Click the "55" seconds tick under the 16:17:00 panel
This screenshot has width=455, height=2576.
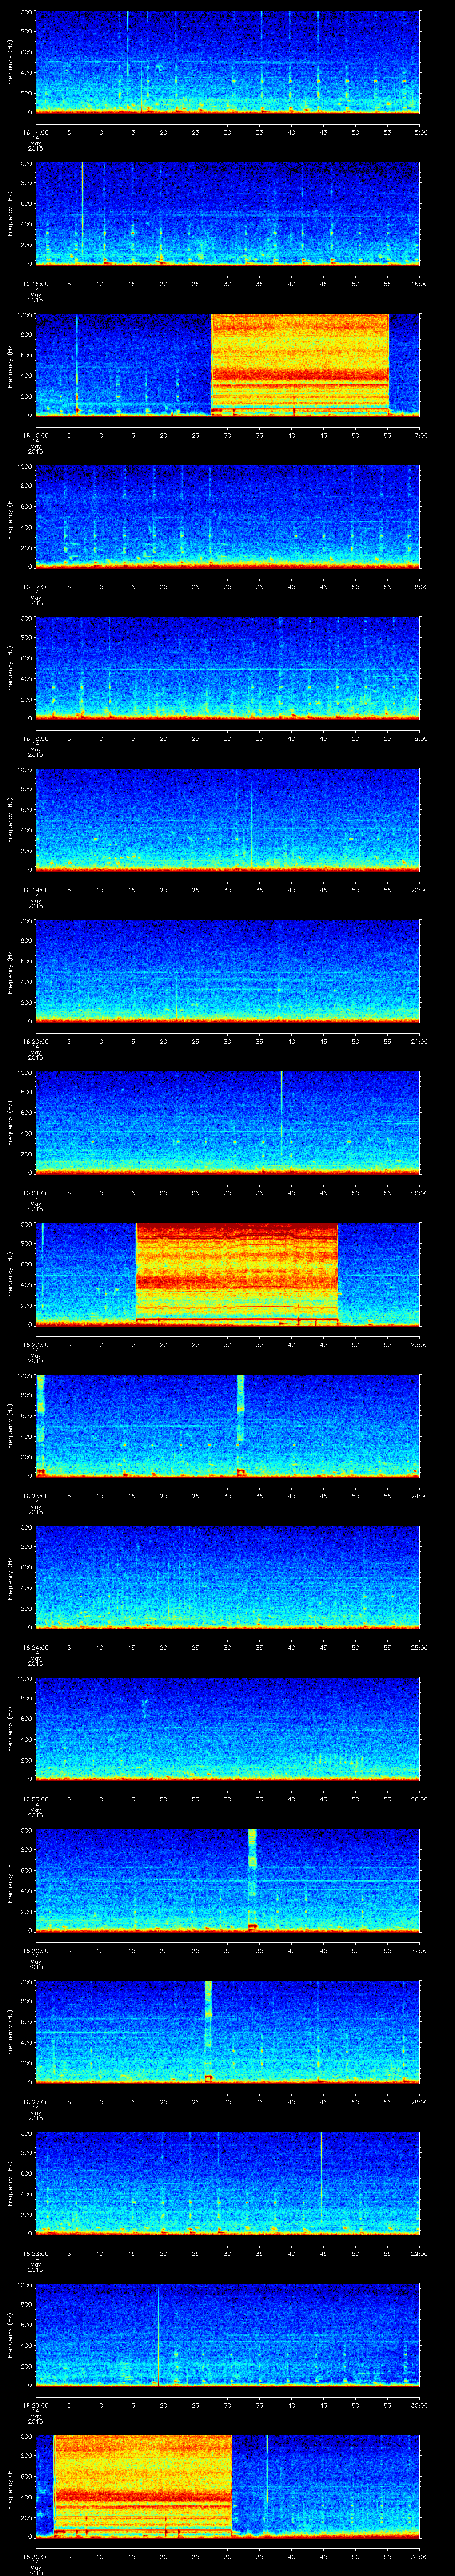click(387, 587)
